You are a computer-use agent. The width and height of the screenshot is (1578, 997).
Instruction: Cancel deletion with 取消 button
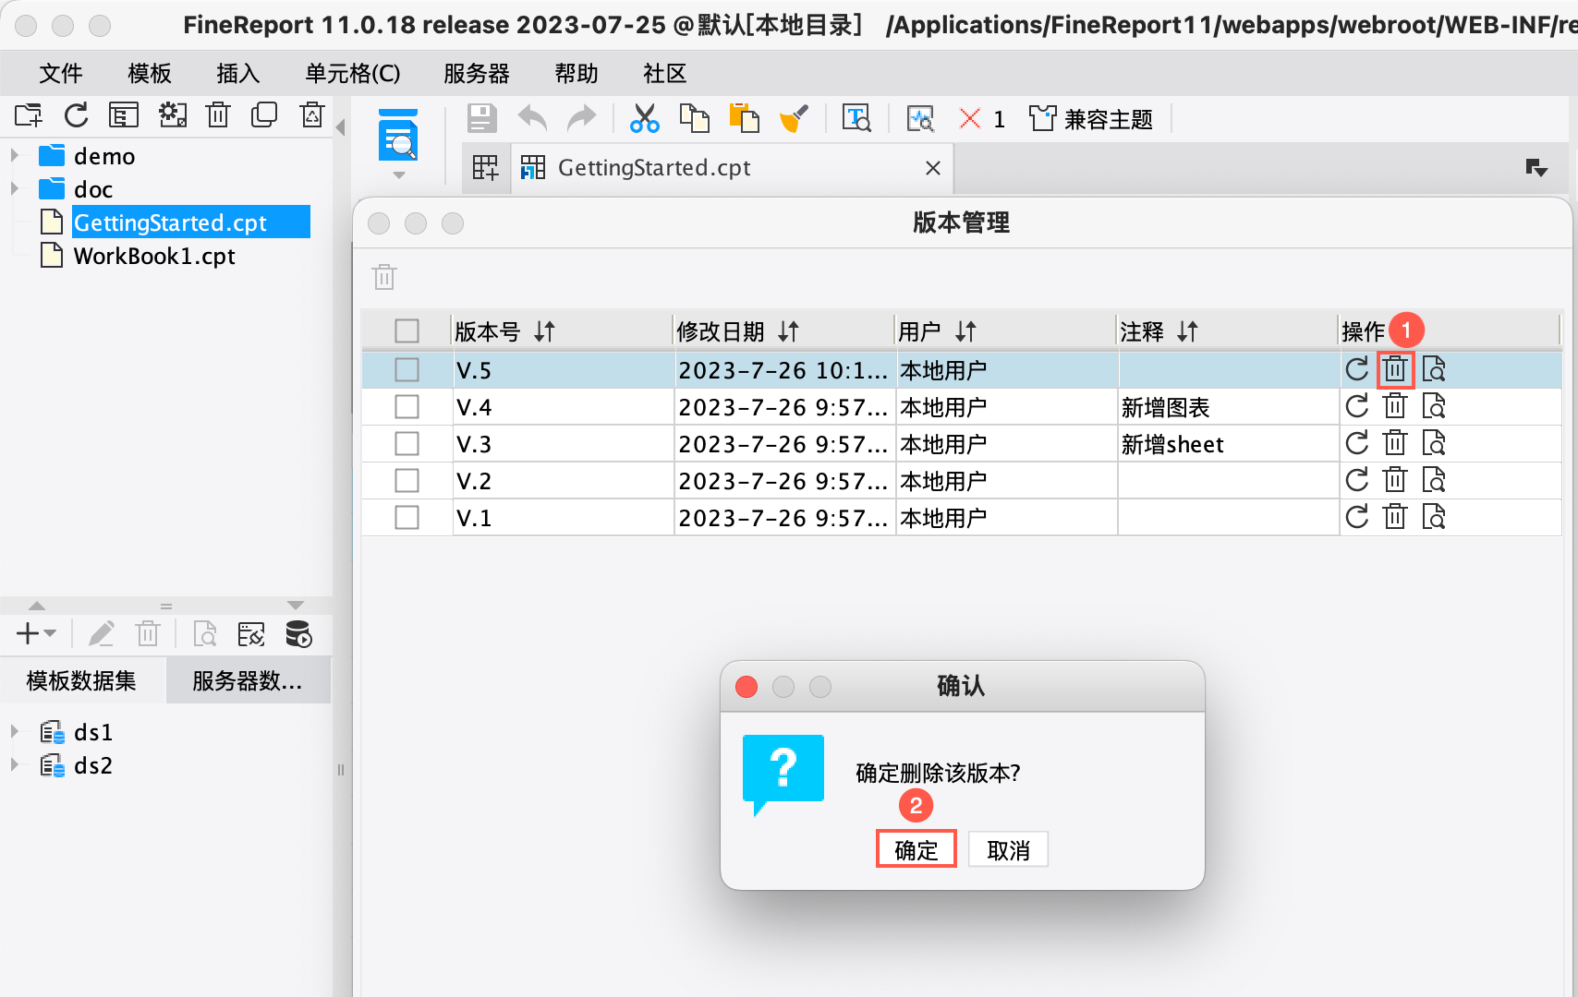(x=1009, y=849)
